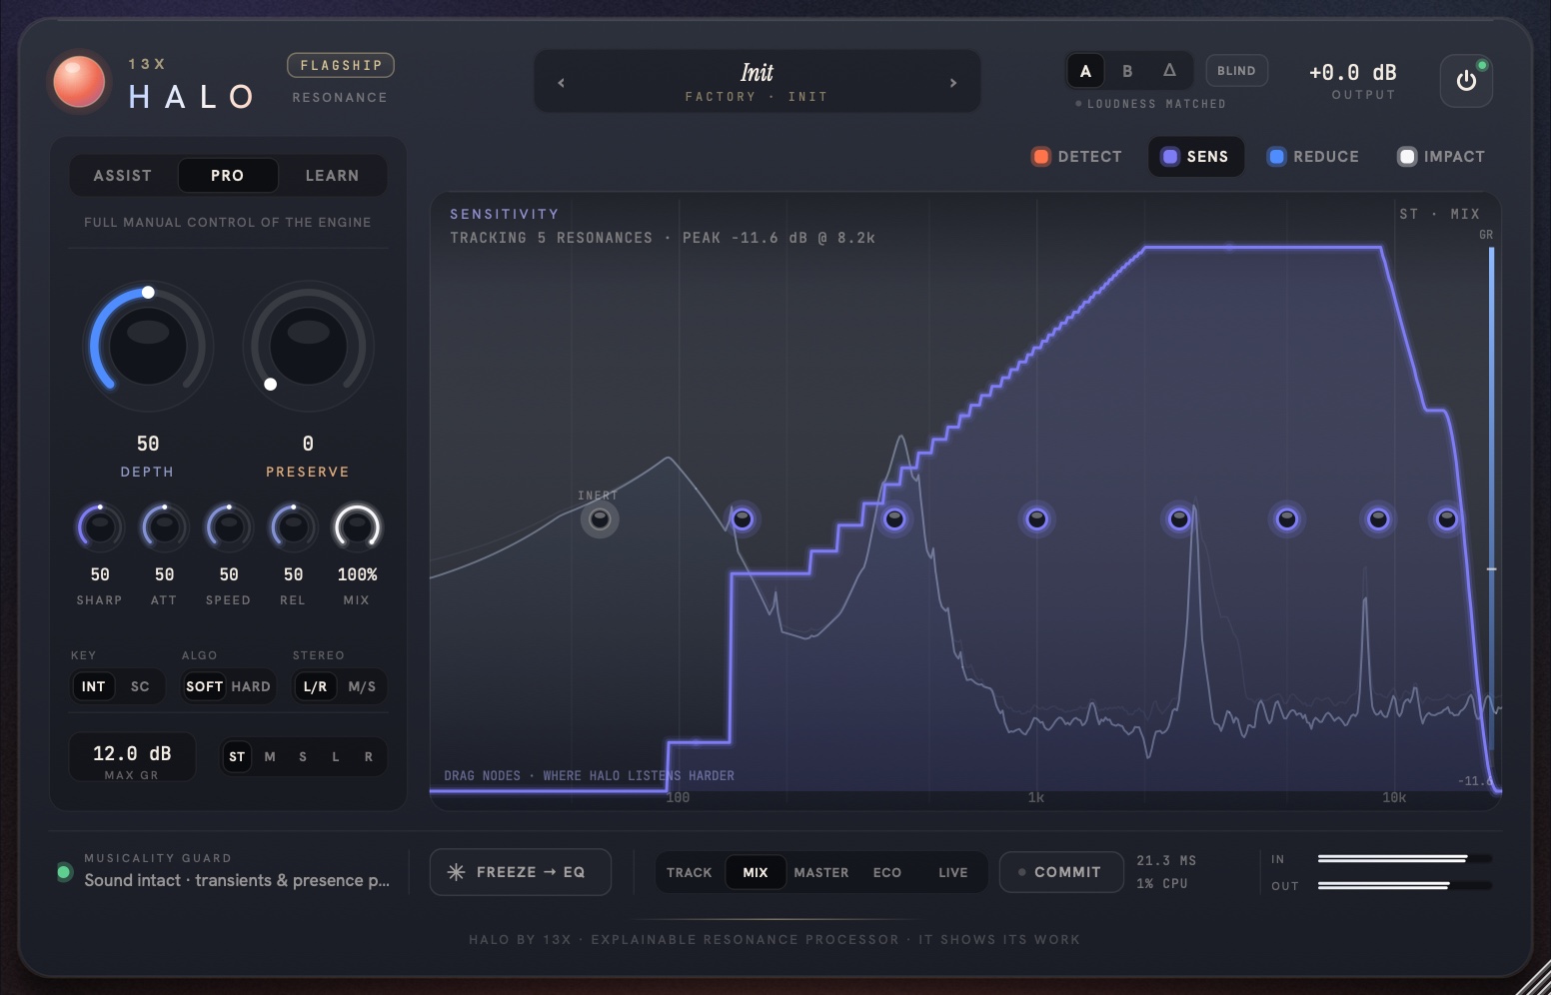The height and width of the screenshot is (995, 1551).
Task: Choose the HARD algorithm
Action: 251,686
